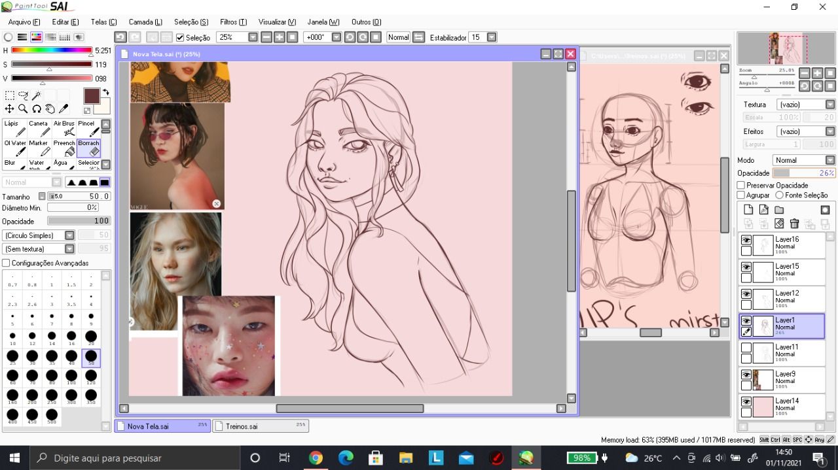Open the (Círculo Simples) brush shape dropdown

coord(39,235)
